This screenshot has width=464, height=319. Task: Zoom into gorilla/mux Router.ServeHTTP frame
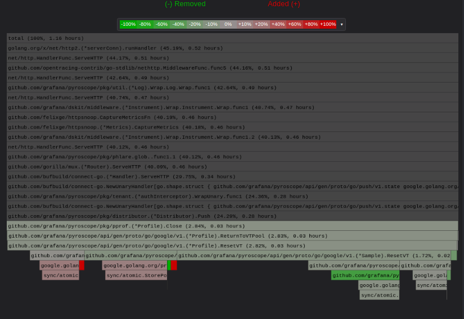(x=232, y=167)
